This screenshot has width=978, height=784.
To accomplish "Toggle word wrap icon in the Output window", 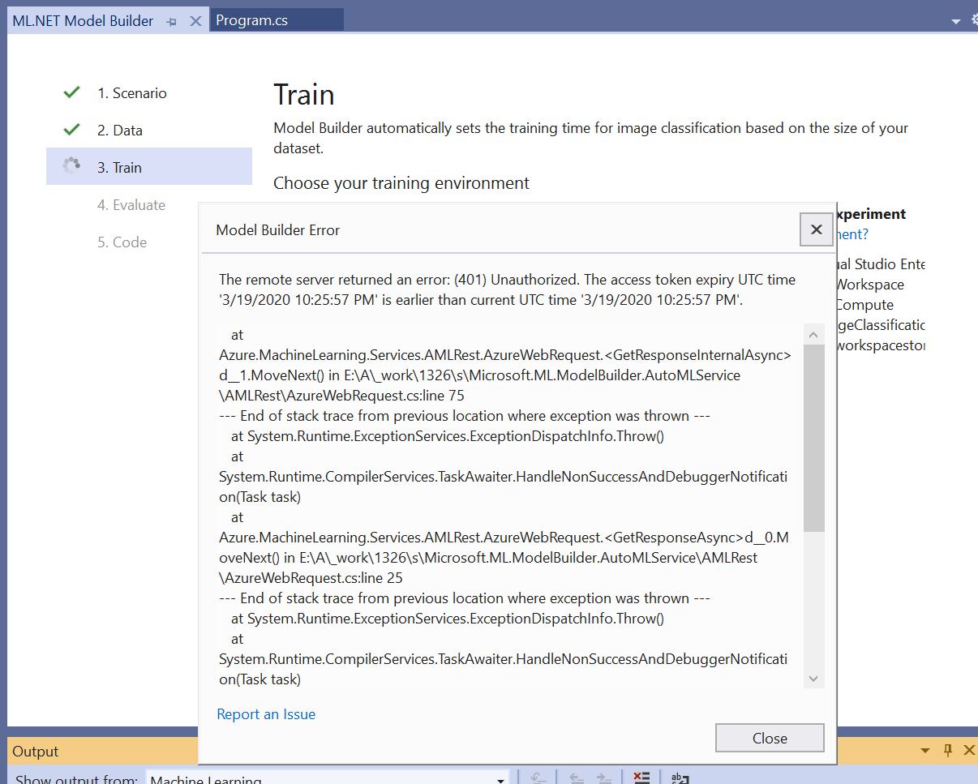I will [x=680, y=776].
